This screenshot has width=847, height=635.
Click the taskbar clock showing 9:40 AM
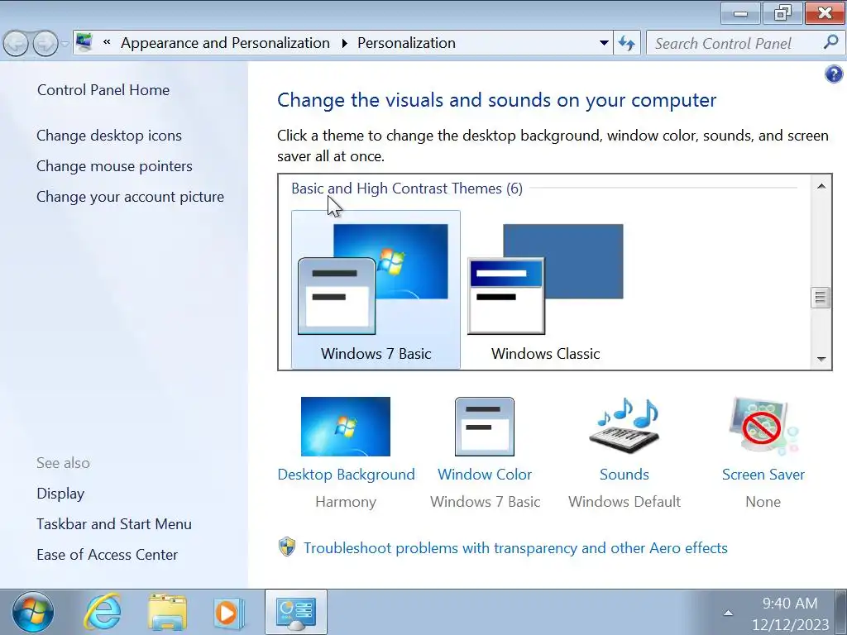pyautogui.click(x=790, y=603)
